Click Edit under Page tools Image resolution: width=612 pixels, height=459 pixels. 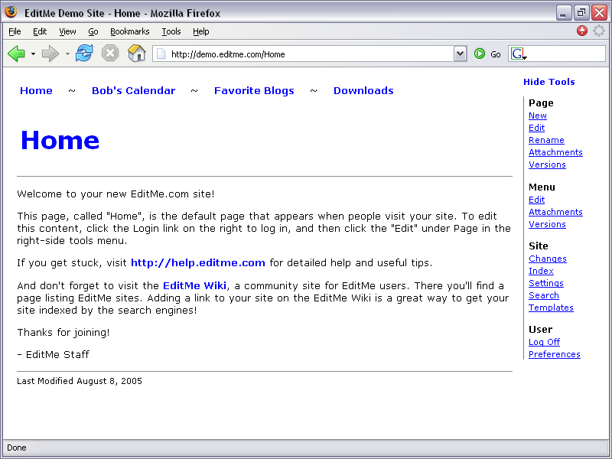[537, 128]
